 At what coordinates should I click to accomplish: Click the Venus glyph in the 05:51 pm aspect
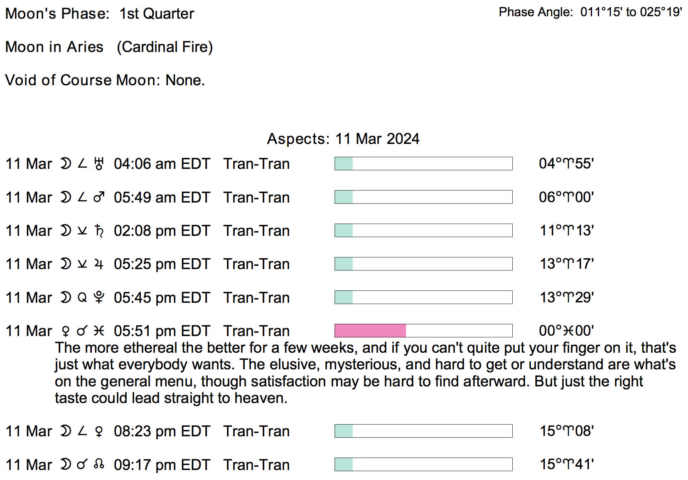65,331
